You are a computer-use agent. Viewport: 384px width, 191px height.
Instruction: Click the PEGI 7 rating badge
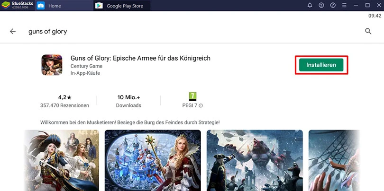click(193, 96)
